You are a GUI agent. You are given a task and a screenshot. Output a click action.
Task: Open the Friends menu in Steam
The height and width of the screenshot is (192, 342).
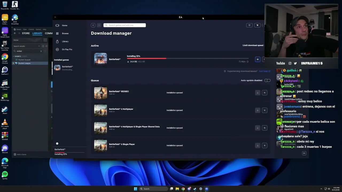point(31,29)
